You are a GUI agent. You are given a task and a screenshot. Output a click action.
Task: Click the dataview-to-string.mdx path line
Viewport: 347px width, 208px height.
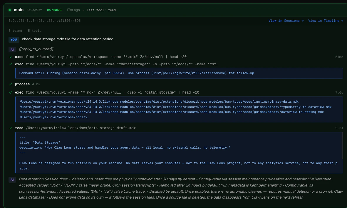(x=172, y=112)
